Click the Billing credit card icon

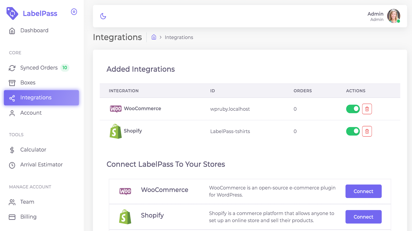[x=12, y=217]
